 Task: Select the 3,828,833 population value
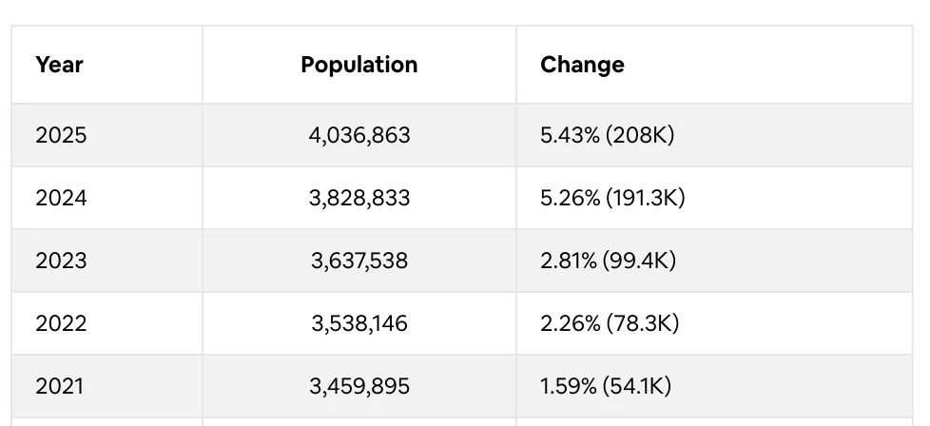pyautogui.click(x=359, y=198)
